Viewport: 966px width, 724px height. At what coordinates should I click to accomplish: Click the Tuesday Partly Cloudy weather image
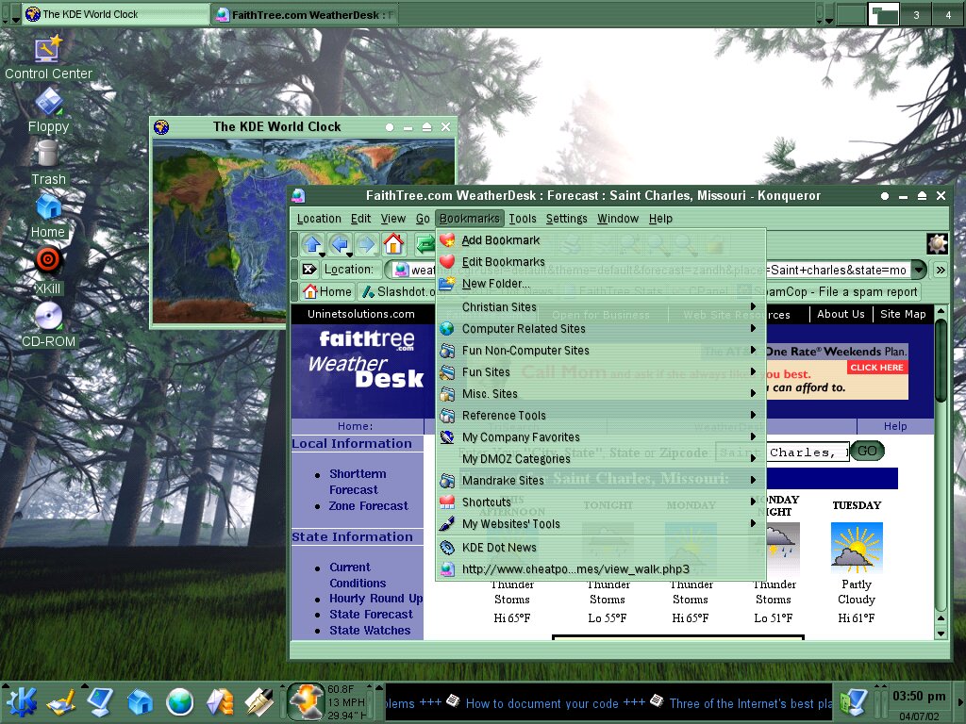[x=857, y=548]
